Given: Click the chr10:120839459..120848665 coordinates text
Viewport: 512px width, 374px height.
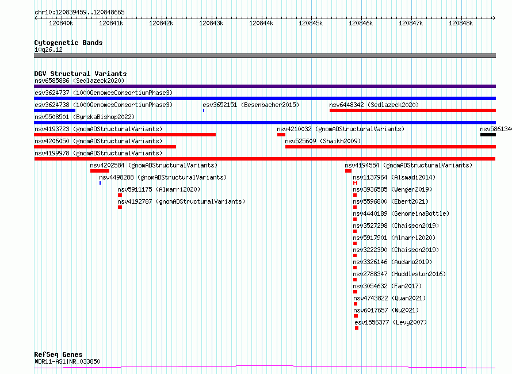Looking at the screenshot, I should click(x=79, y=12).
